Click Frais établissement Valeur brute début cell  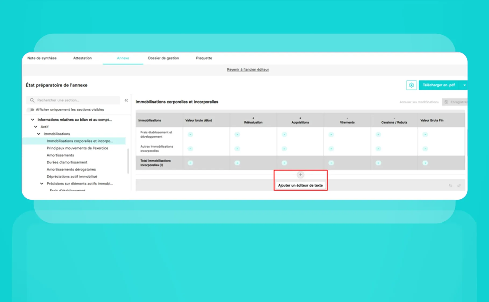[x=206, y=134]
